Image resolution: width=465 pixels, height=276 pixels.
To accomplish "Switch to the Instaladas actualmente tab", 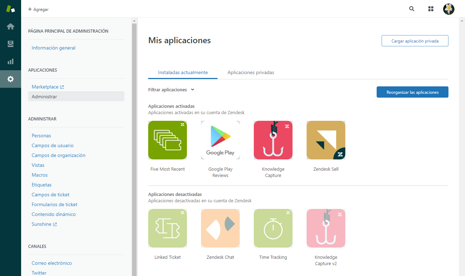I will point(183,73).
